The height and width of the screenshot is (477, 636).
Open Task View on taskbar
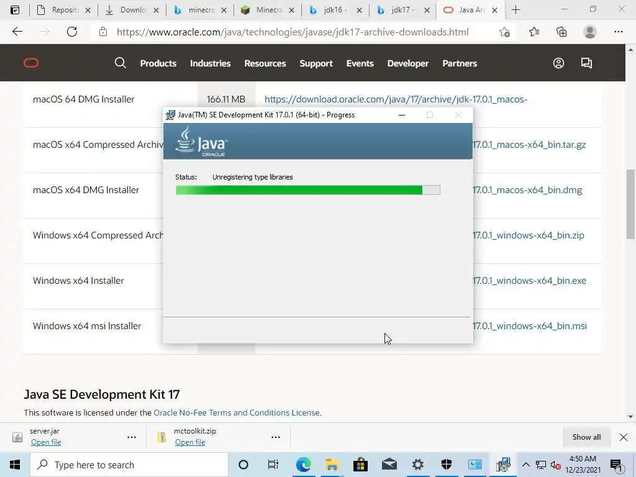click(x=273, y=465)
